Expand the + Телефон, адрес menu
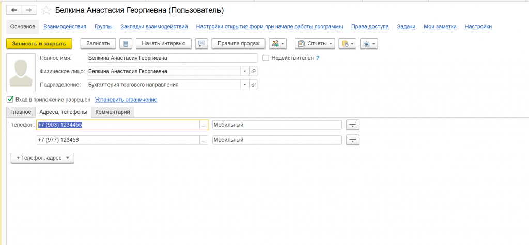Screen dimensions: 529x245 click(x=42, y=158)
